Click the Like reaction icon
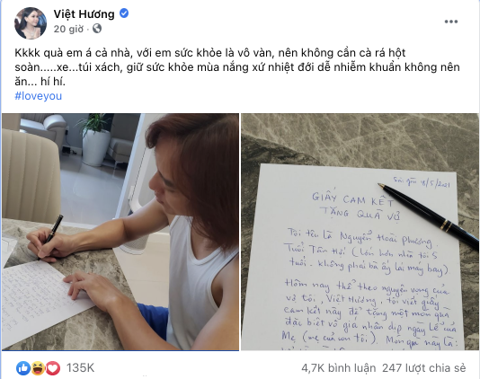This screenshot has width=480, height=379. [23, 367]
